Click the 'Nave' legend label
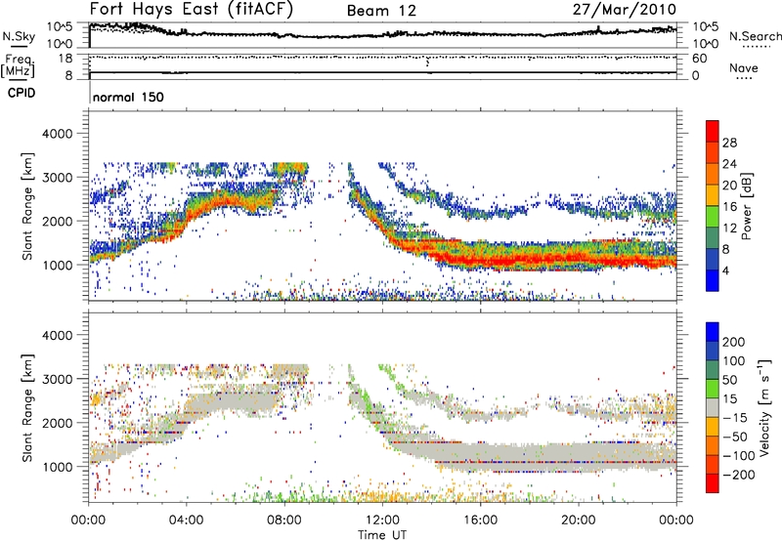Image resolution: width=782 pixels, height=541 pixels. pos(744,67)
